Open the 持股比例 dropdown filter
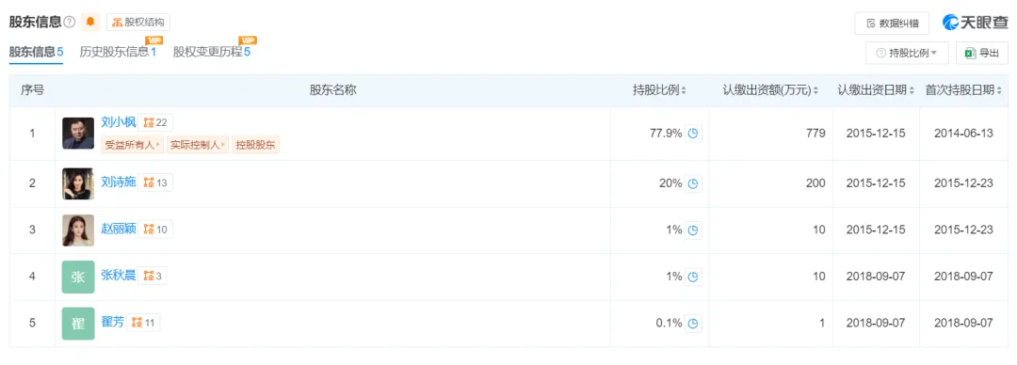Screen dimensions: 1017x365 pos(907,54)
